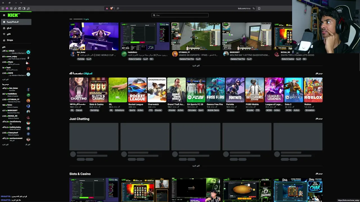This screenshot has width=360, height=202.
Task: Open iNyez channel in sidebar
Action: point(16,63)
